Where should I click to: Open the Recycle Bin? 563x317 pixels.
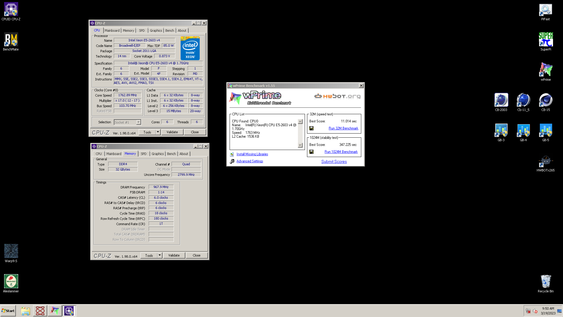(546, 284)
